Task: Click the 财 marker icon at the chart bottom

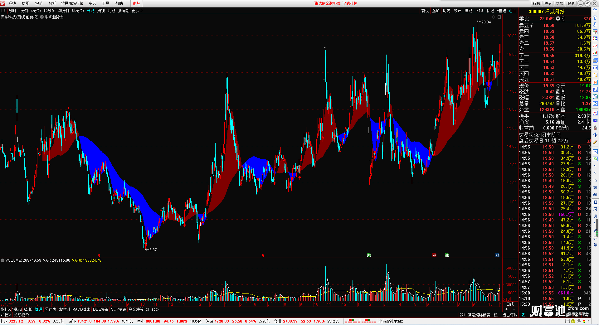Action: click(x=497, y=255)
